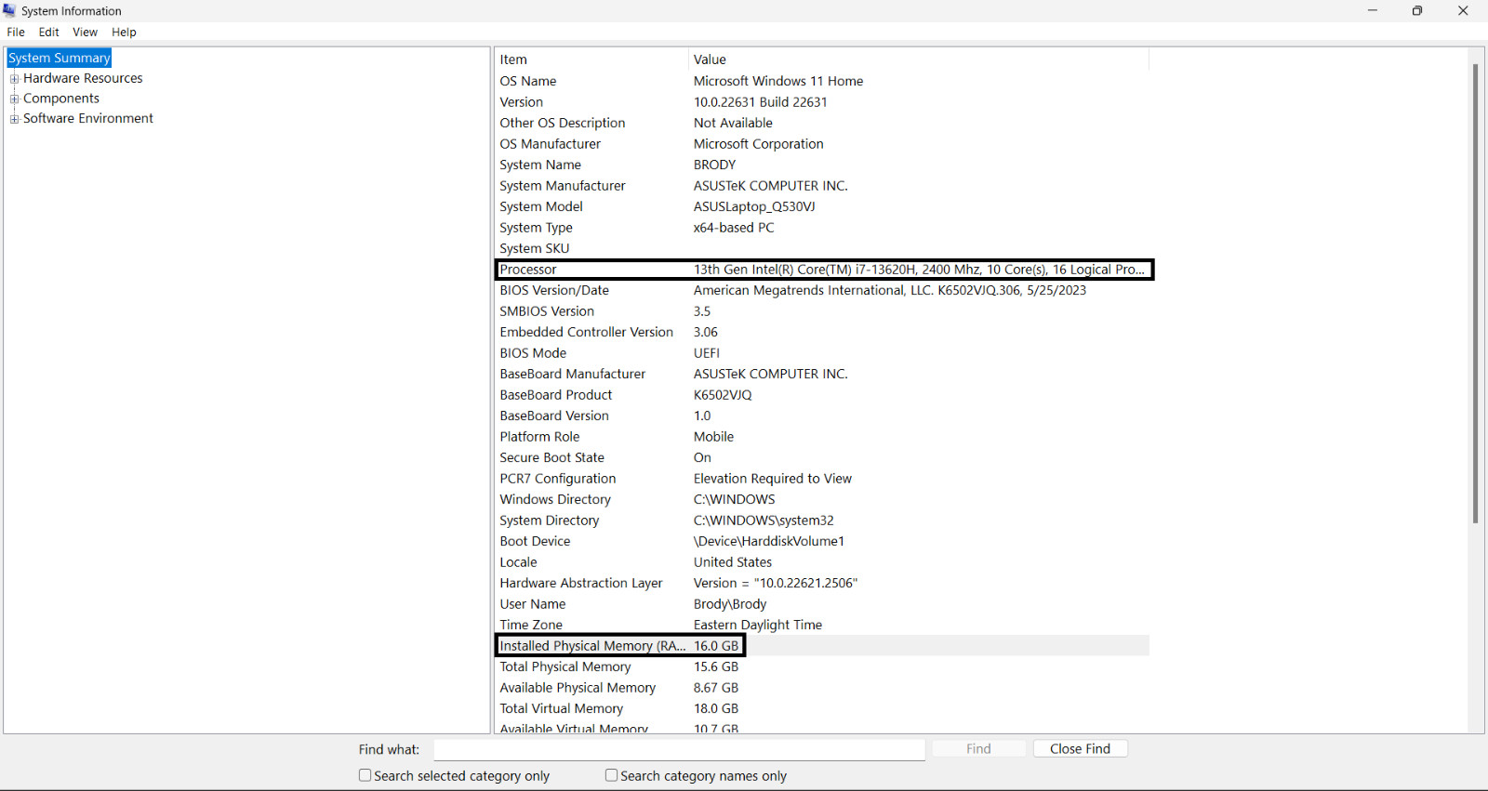Select the BaseBoard Version row

click(823, 415)
